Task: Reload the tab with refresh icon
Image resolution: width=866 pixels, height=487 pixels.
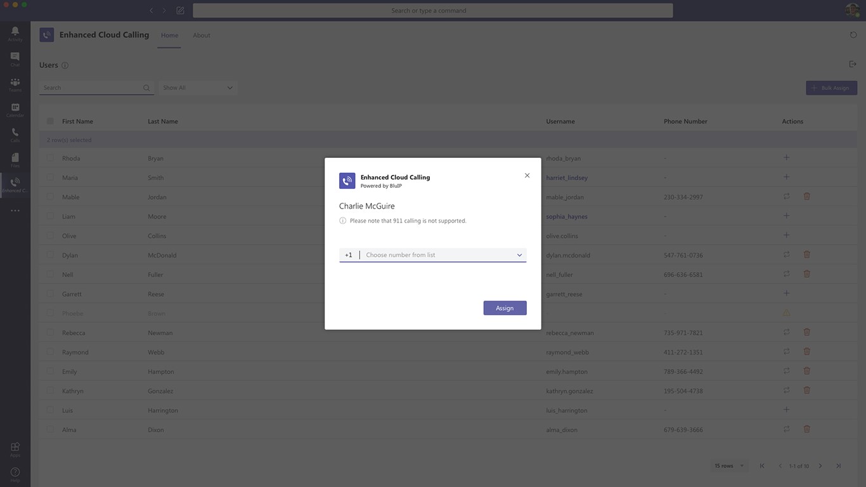Action: click(853, 35)
